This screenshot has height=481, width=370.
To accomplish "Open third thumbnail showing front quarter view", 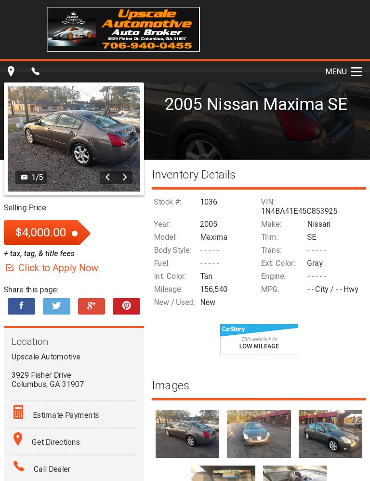I will point(330,434).
